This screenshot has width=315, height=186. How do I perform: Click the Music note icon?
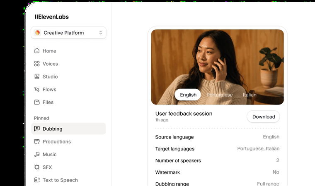coord(37,154)
